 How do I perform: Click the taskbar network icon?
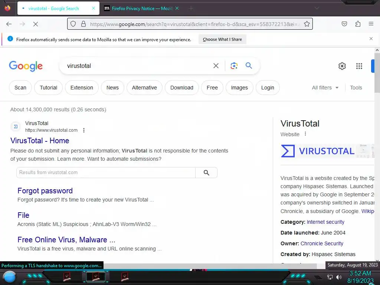point(330,277)
